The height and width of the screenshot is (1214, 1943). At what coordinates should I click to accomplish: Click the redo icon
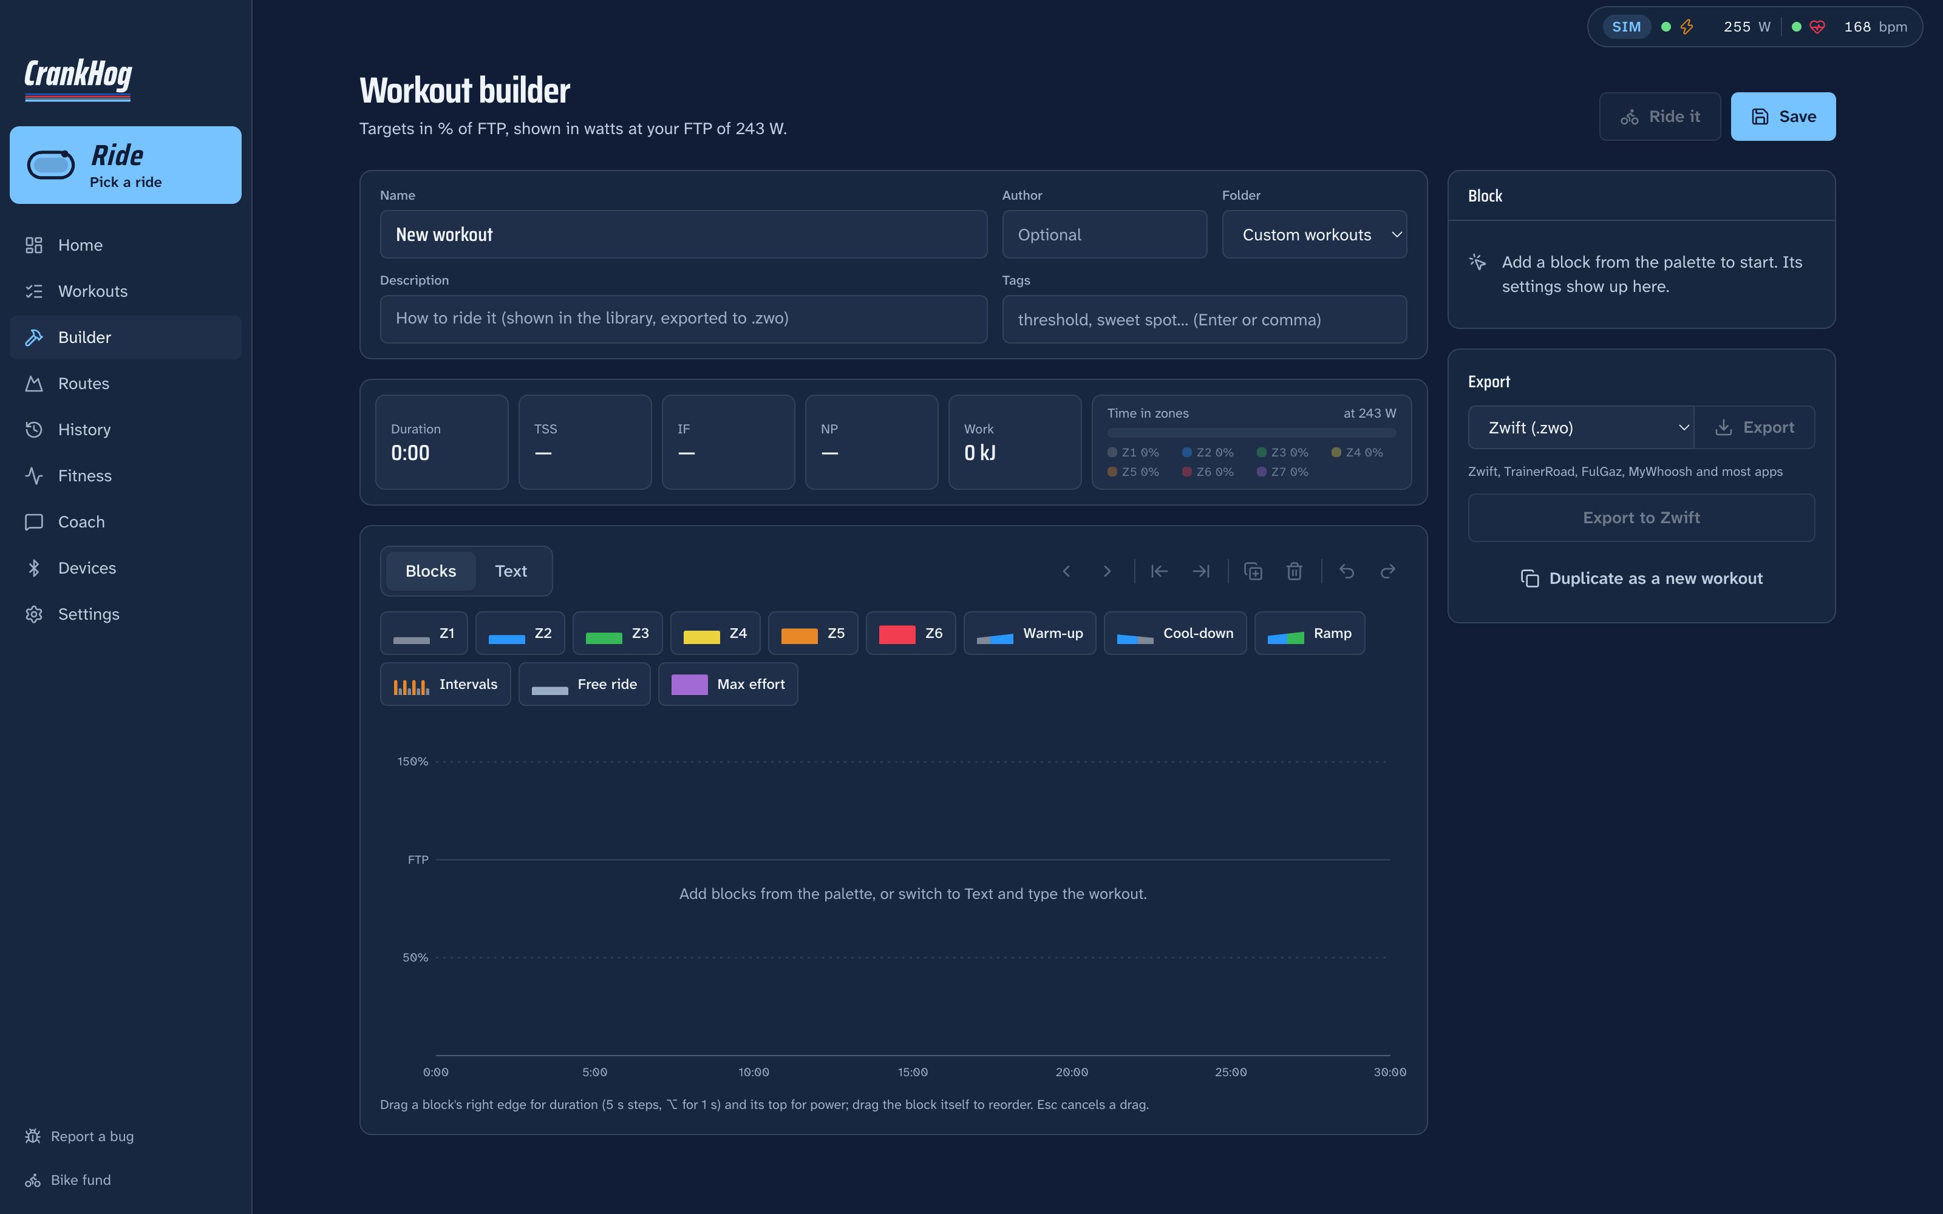click(x=1387, y=571)
